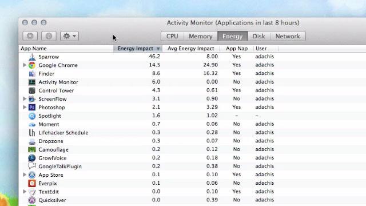The height and width of the screenshot is (206, 366).
Task: Click the Dropzone app icon
Action: click(32, 141)
